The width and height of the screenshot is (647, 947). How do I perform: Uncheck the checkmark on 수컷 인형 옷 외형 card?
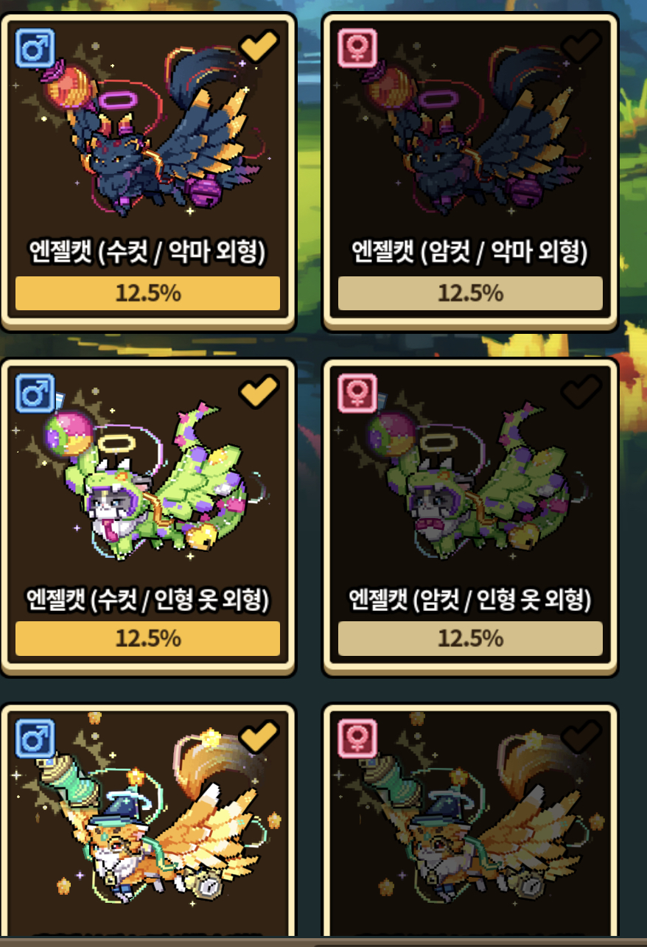[x=259, y=391]
